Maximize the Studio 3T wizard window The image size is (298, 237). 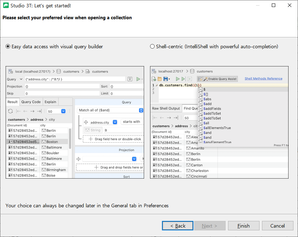(x=274, y=5)
